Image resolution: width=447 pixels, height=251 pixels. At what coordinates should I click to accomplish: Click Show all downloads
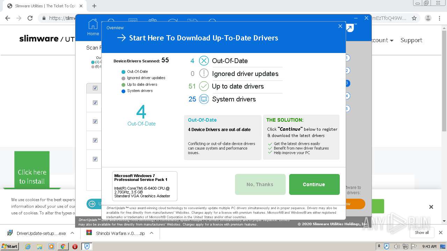coord(422,233)
